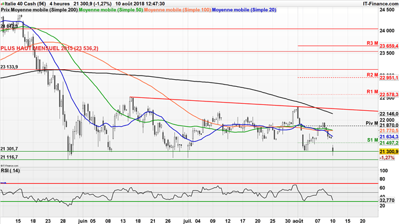Viewport: 399px width, 224px height.
Task: Click the '22 951,1' price tag
Action: 389,78
